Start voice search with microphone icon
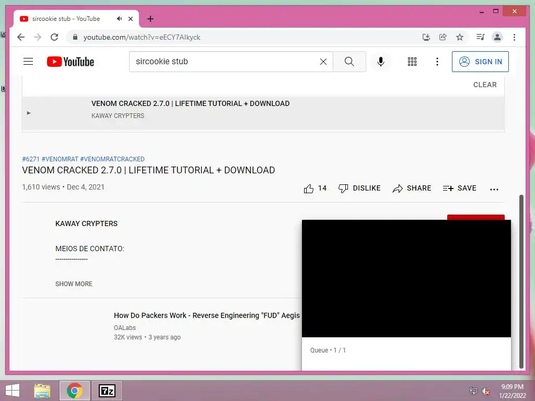535x401 pixels. (x=381, y=62)
